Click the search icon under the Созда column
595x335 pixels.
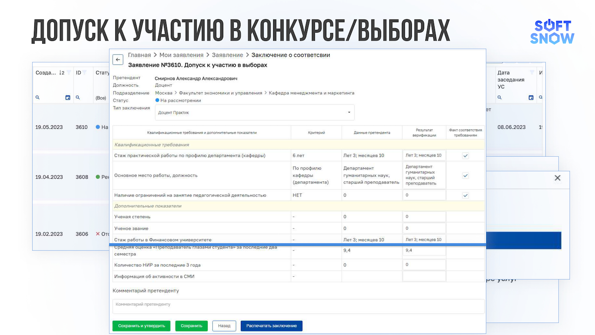point(37,97)
